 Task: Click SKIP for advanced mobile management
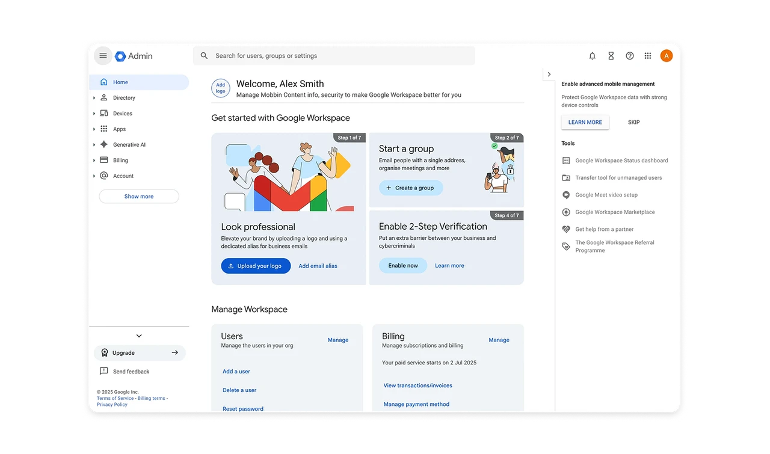(634, 122)
